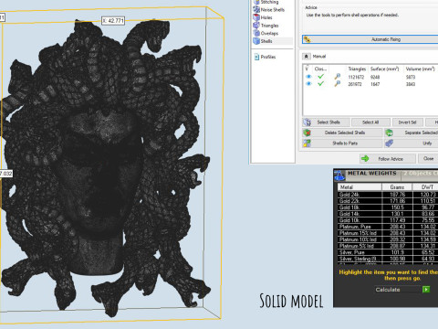Click the Select All button
Image resolution: width=438 pixels, height=329 pixels.
pyautogui.click(x=370, y=122)
